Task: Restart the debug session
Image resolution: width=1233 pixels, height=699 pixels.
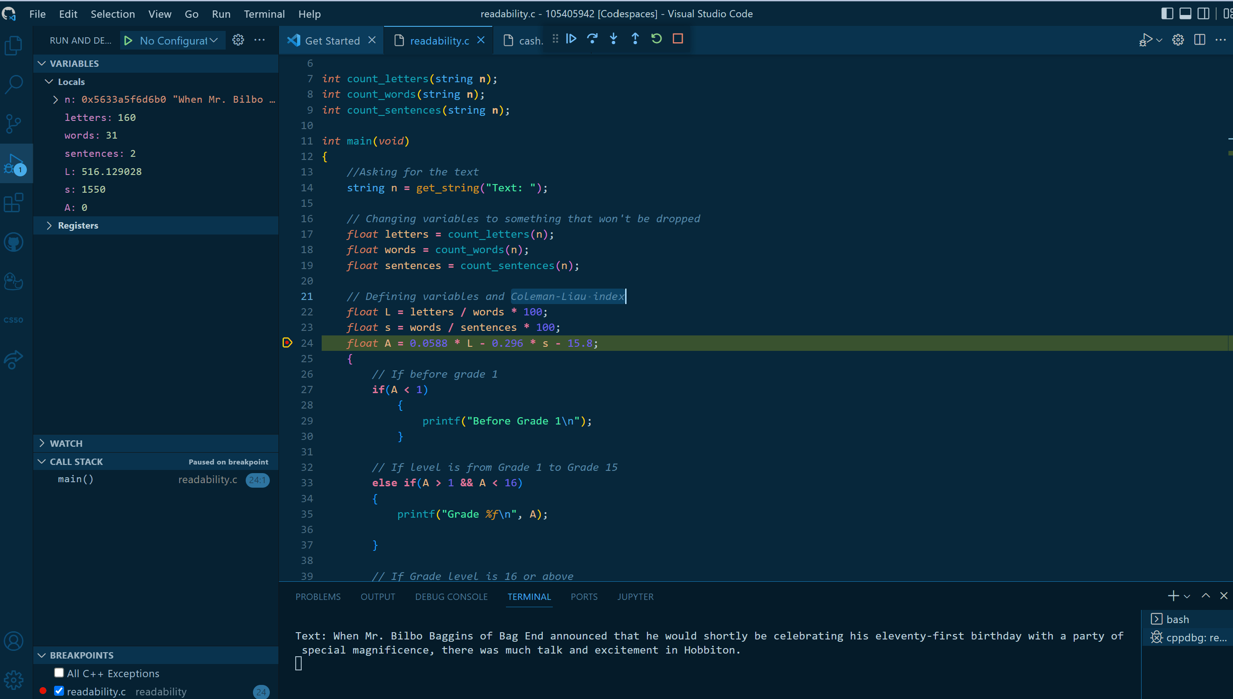Action: (x=657, y=39)
